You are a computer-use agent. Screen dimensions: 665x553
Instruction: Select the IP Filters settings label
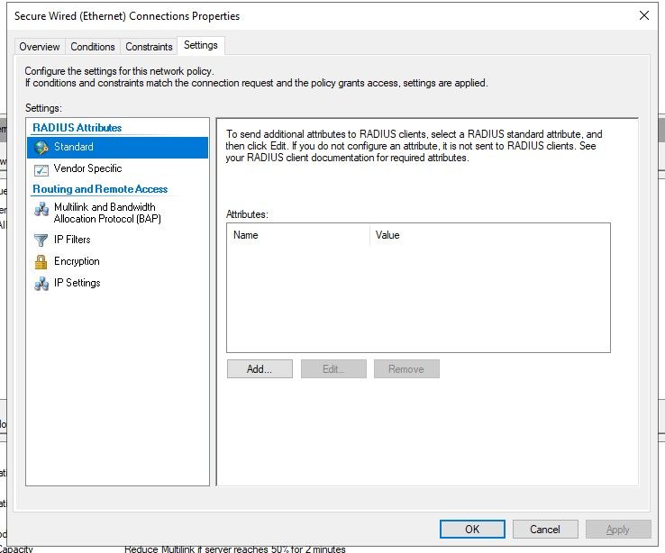click(x=72, y=240)
